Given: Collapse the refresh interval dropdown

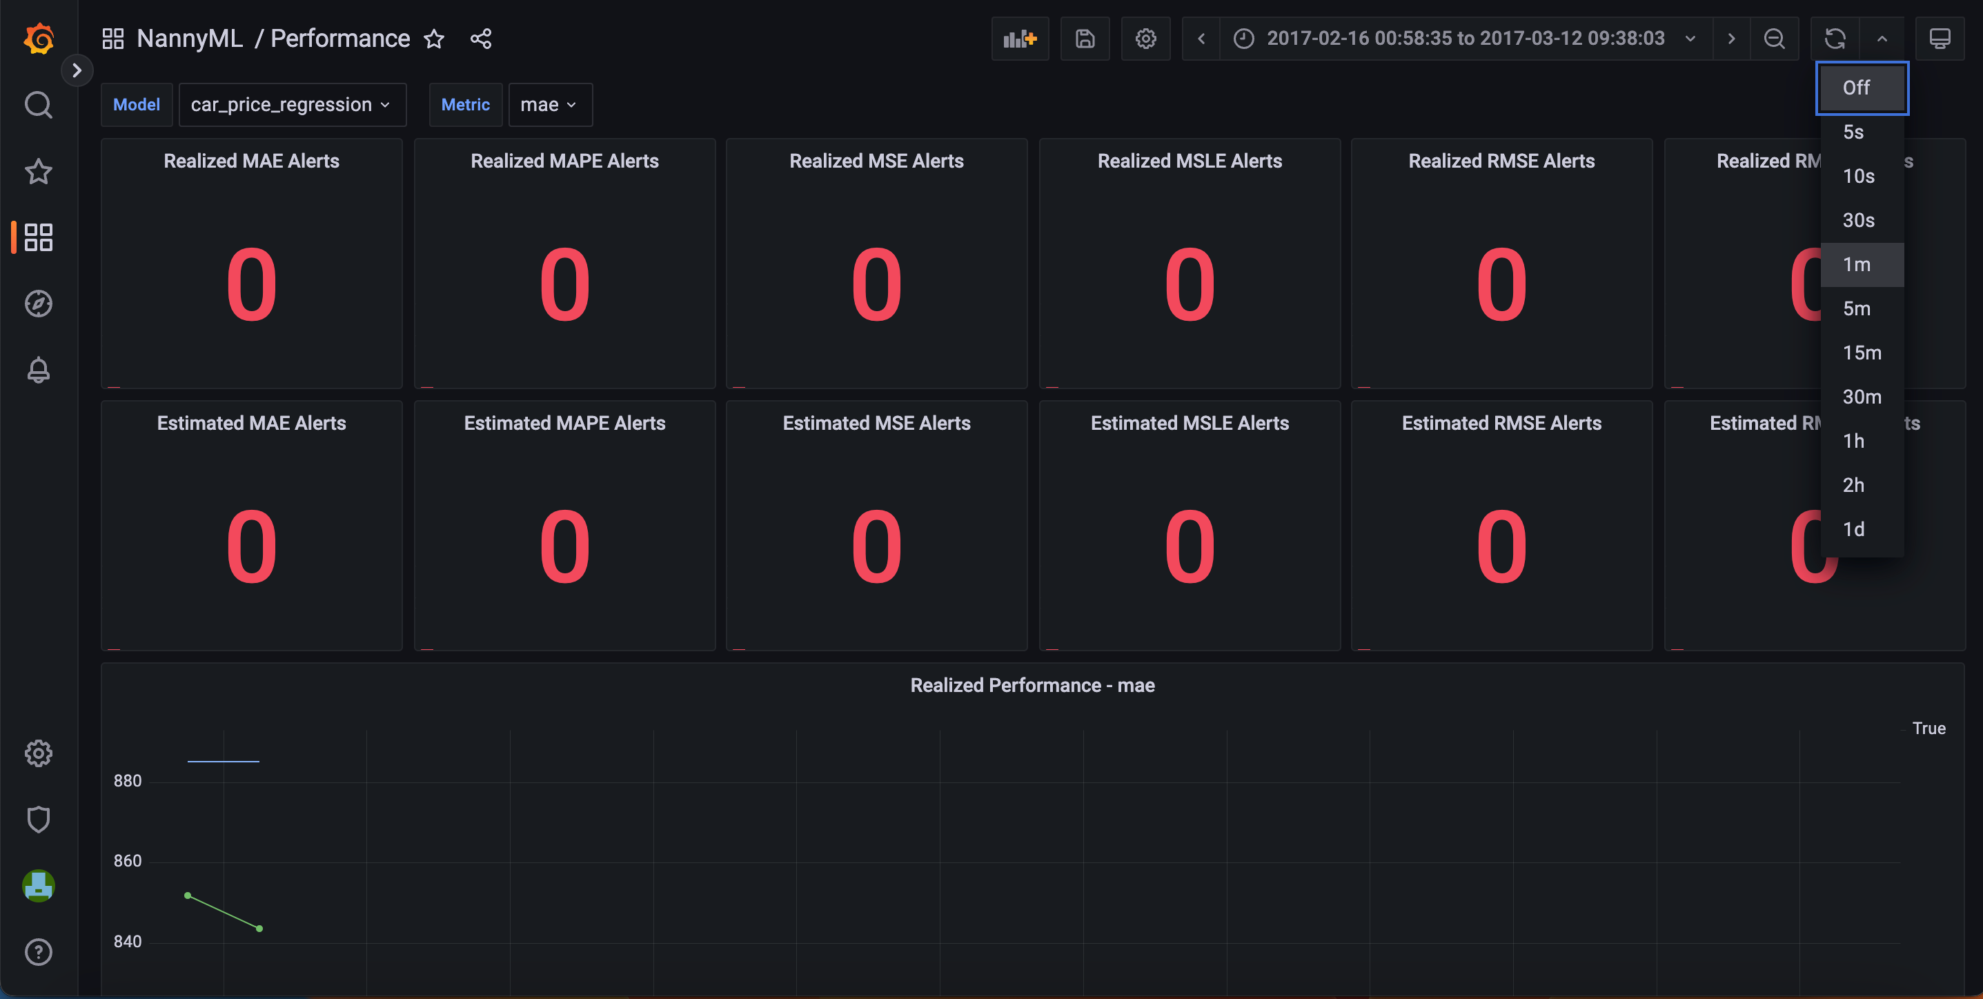Looking at the screenshot, I should tap(1882, 39).
